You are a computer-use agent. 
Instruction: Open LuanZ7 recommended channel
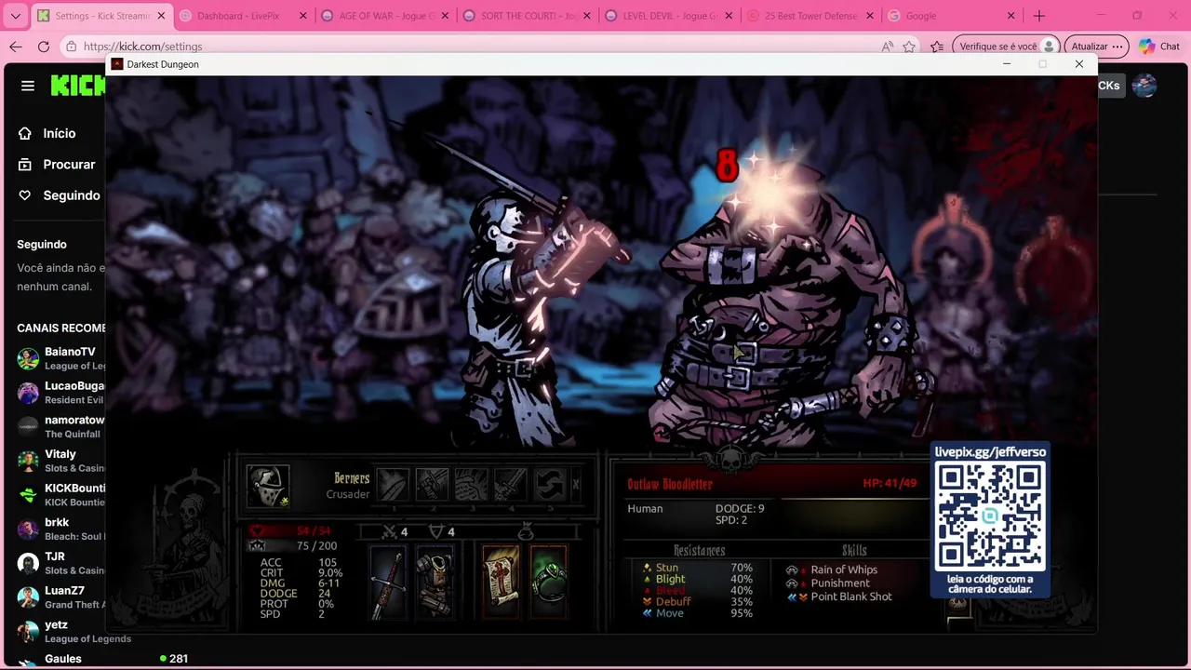[60, 596]
